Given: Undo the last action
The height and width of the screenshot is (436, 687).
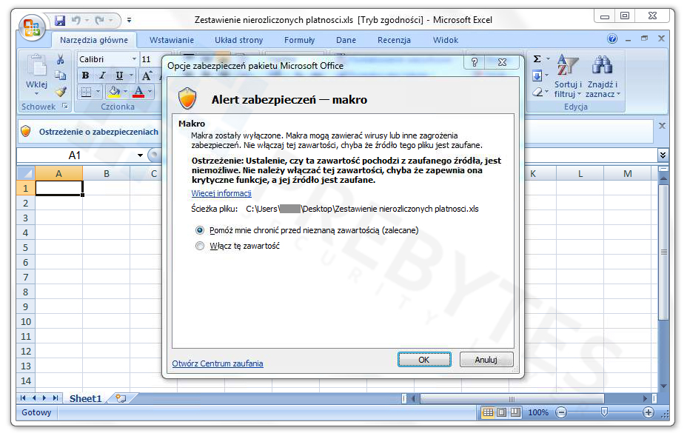Looking at the screenshot, I should (76, 20).
